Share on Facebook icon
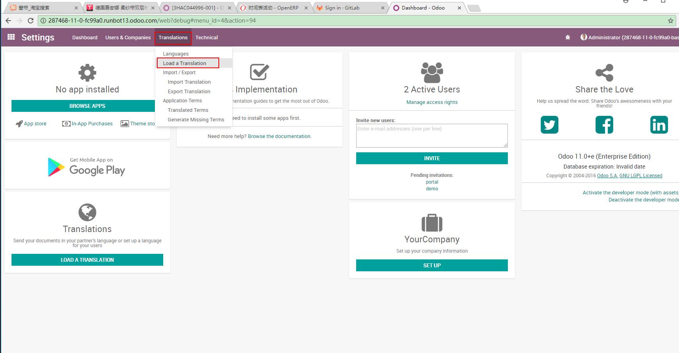This screenshot has width=679, height=353. pos(604,125)
